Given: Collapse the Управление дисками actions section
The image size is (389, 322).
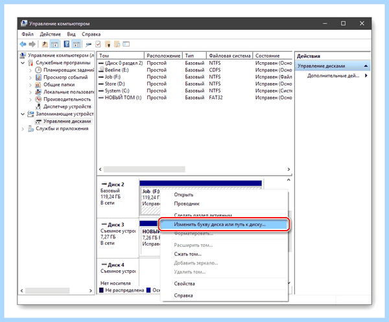Looking at the screenshot, I should coord(366,66).
